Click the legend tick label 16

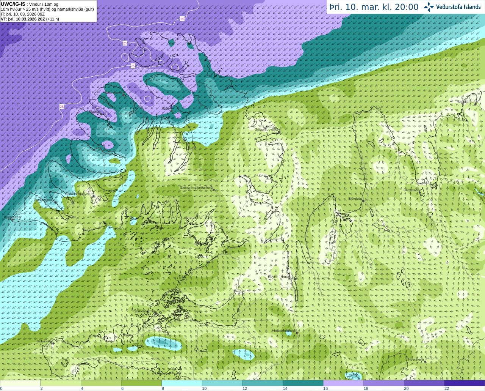(x=325, y=389)
